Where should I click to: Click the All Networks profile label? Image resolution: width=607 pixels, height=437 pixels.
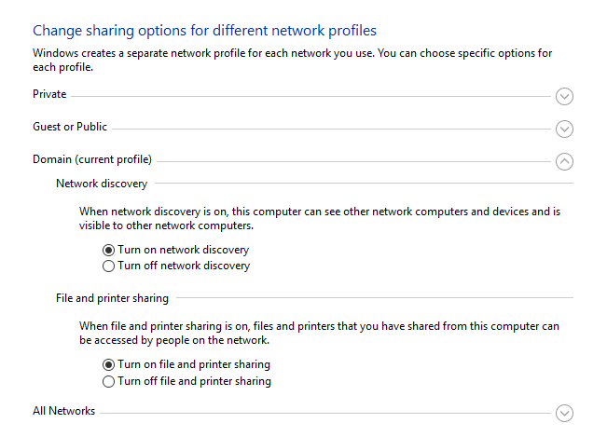point(63,411)
